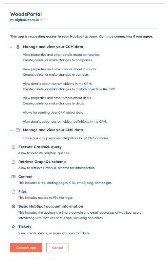
Task: Click the Basic HubSpot account information heading
Action: coord(51,206)
